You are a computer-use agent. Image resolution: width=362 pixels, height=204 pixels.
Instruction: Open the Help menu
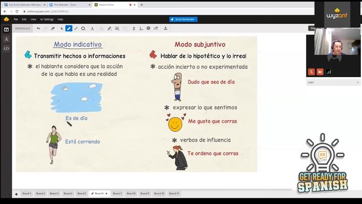[x=61, y=19]
